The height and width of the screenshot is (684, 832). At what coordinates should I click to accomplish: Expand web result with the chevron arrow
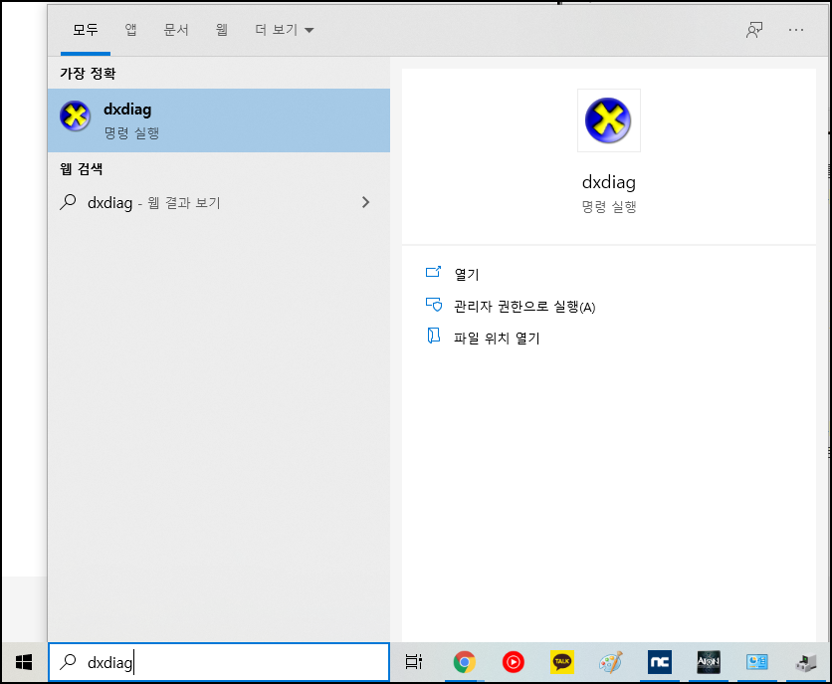[x=365, y=202]
